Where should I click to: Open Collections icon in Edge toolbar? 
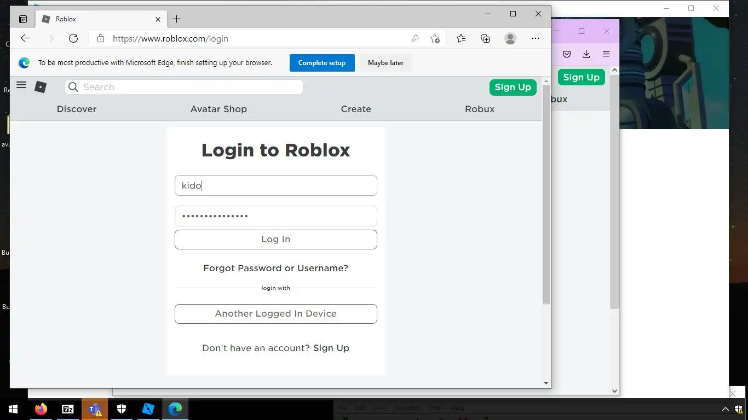tap(485, 38)
